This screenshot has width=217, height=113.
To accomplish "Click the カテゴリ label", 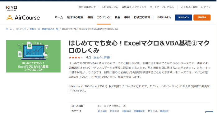I will point(76,111).
